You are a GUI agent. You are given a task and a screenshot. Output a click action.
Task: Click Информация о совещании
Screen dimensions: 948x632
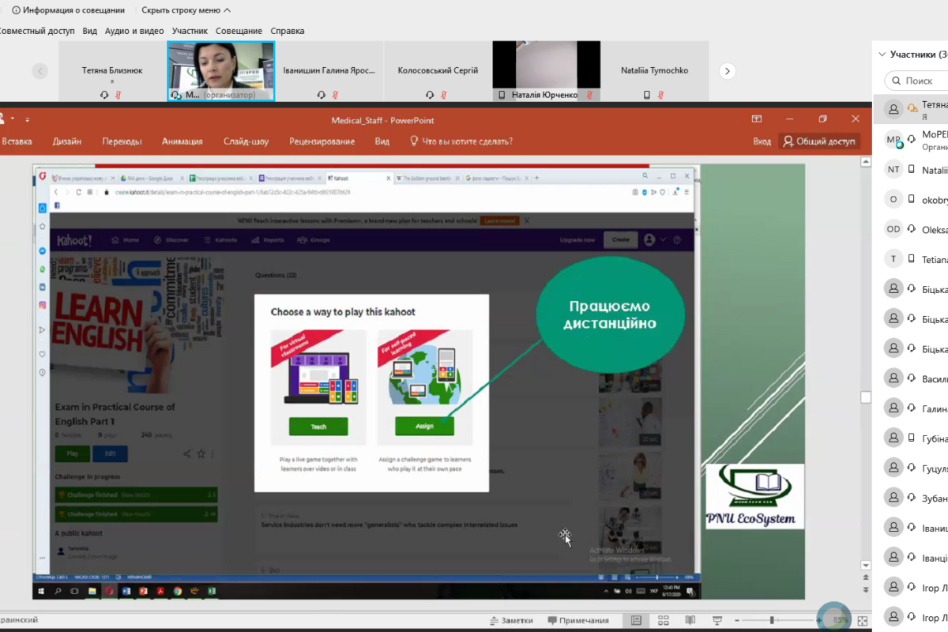coord(68,10)
